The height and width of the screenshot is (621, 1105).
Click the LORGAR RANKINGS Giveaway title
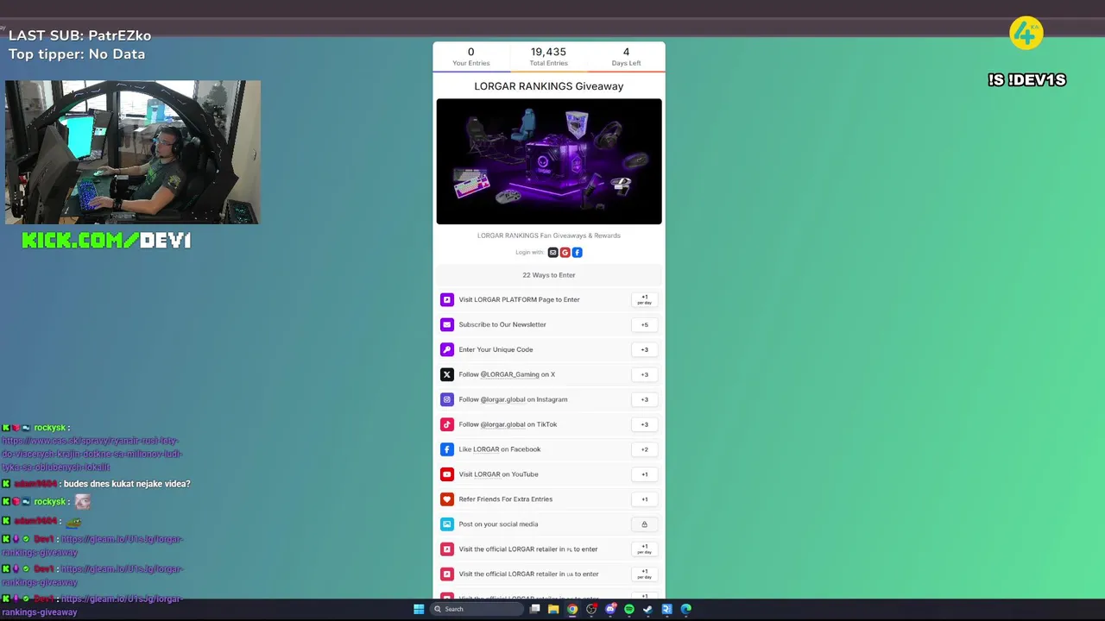[x=549, y=86]
